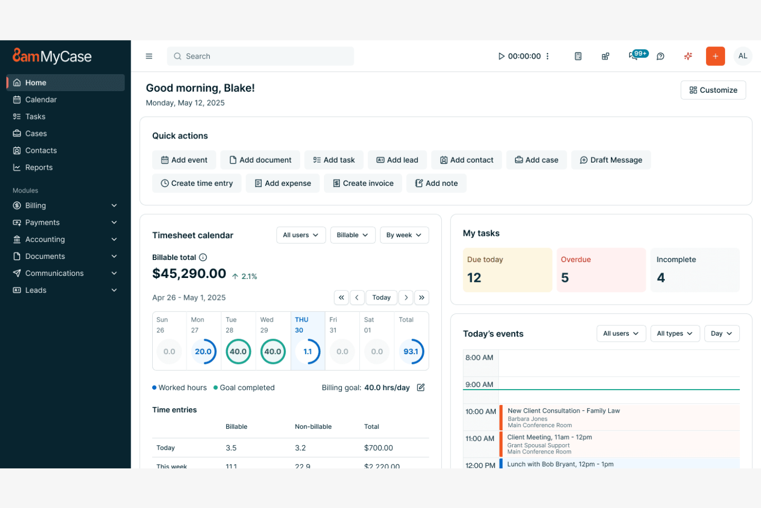Expand the Communications module
Image resolution: width=761 pixels, height=508 pixels.
54,273
